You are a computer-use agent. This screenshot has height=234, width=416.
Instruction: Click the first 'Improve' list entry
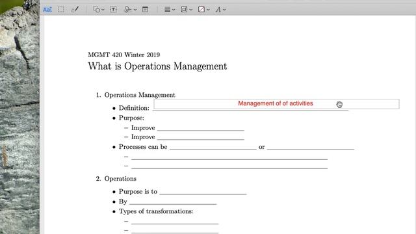(143, 128)
